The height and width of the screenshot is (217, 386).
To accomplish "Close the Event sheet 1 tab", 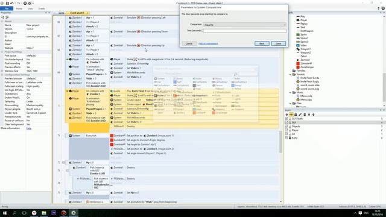I will click(x=87, y=13).
